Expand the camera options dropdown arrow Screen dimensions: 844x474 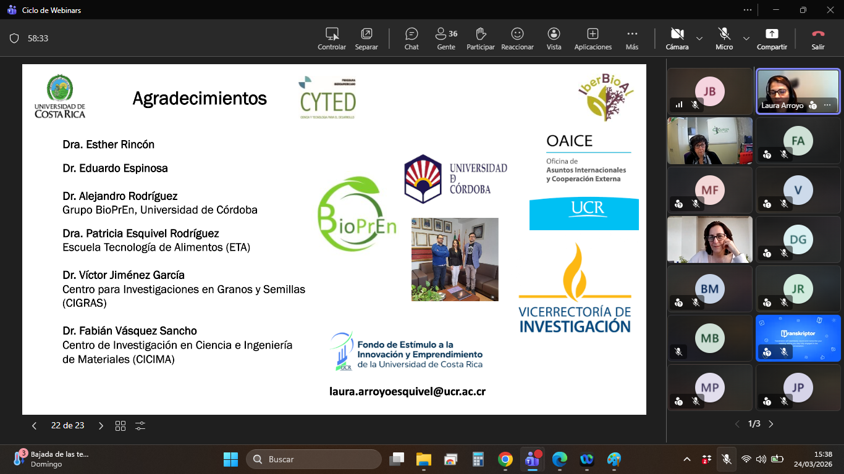click(x=699, y=38)
